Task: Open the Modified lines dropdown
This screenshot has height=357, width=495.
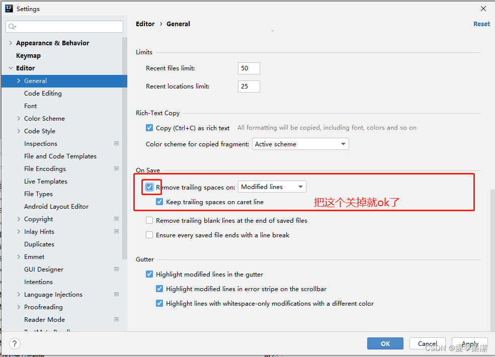Action: pos(272,187)
